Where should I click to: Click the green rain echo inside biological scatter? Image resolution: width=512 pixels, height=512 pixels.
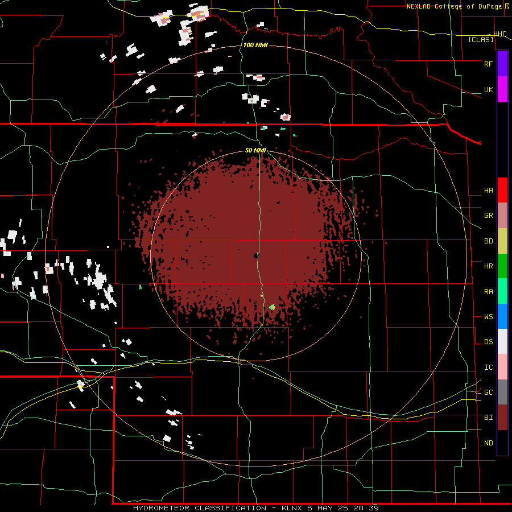click(272, 307)
